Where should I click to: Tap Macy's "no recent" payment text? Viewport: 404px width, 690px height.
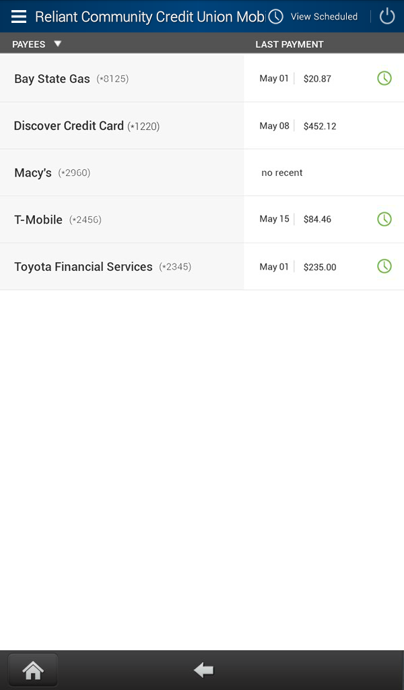(x=282, y=173)
